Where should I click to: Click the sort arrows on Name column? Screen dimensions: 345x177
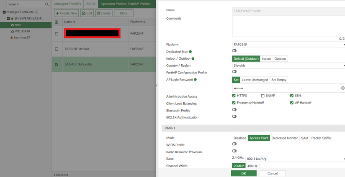click(x=74, y=22)
